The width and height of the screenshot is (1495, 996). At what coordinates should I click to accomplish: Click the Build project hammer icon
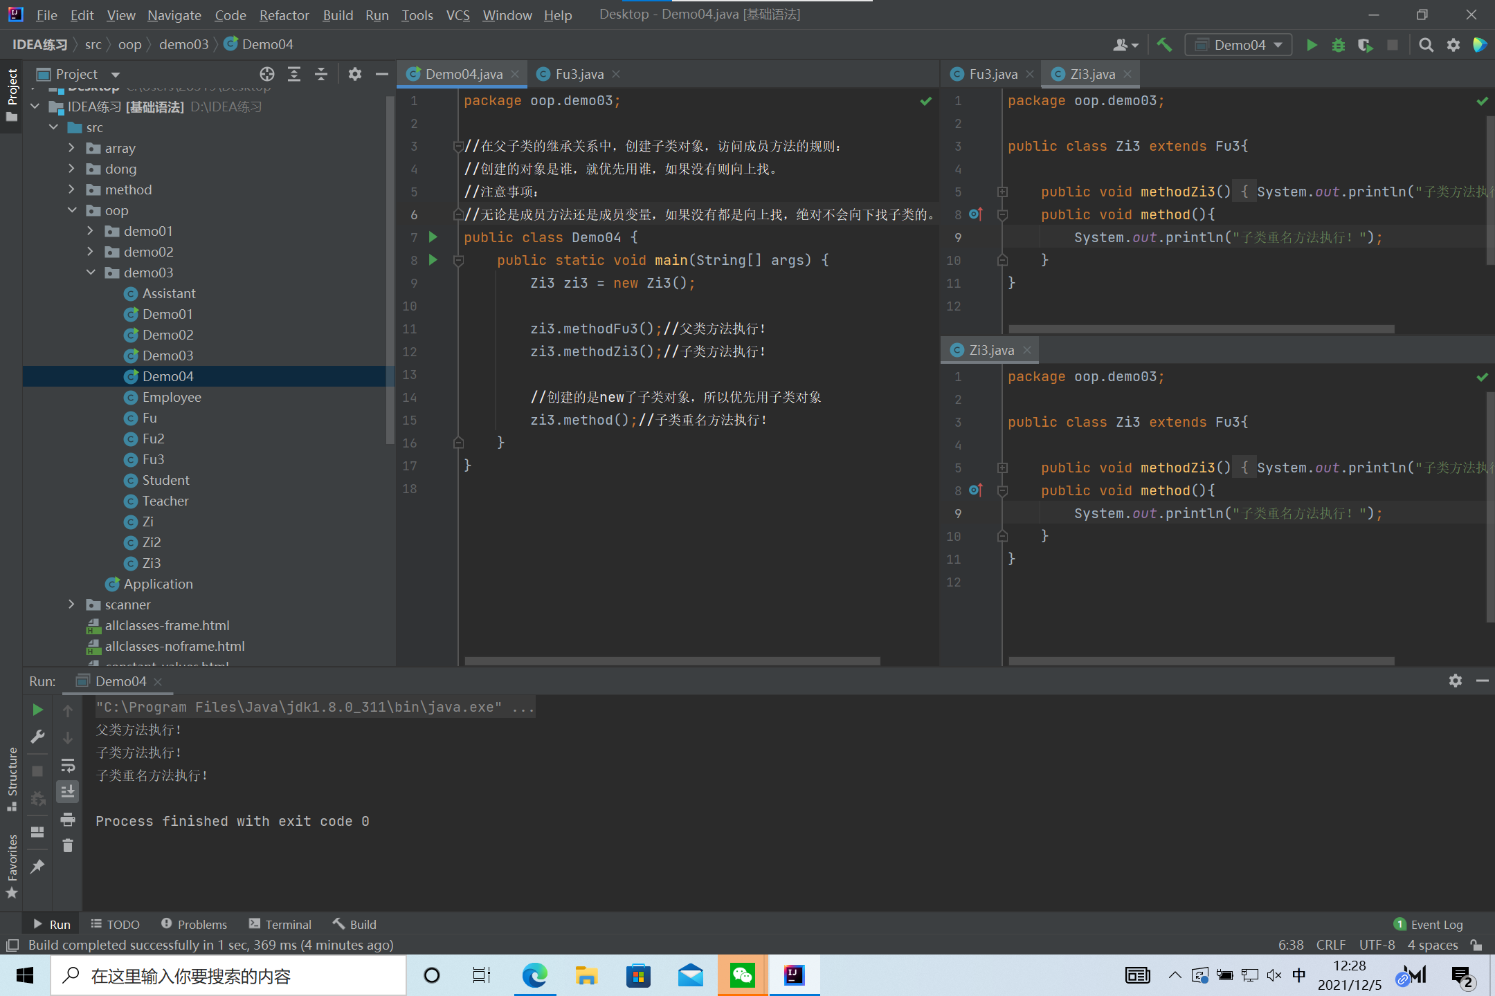click(x=1164, y=45)
